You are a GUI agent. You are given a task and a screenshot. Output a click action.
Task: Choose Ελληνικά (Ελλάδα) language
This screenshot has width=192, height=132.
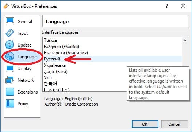[112, 47]
